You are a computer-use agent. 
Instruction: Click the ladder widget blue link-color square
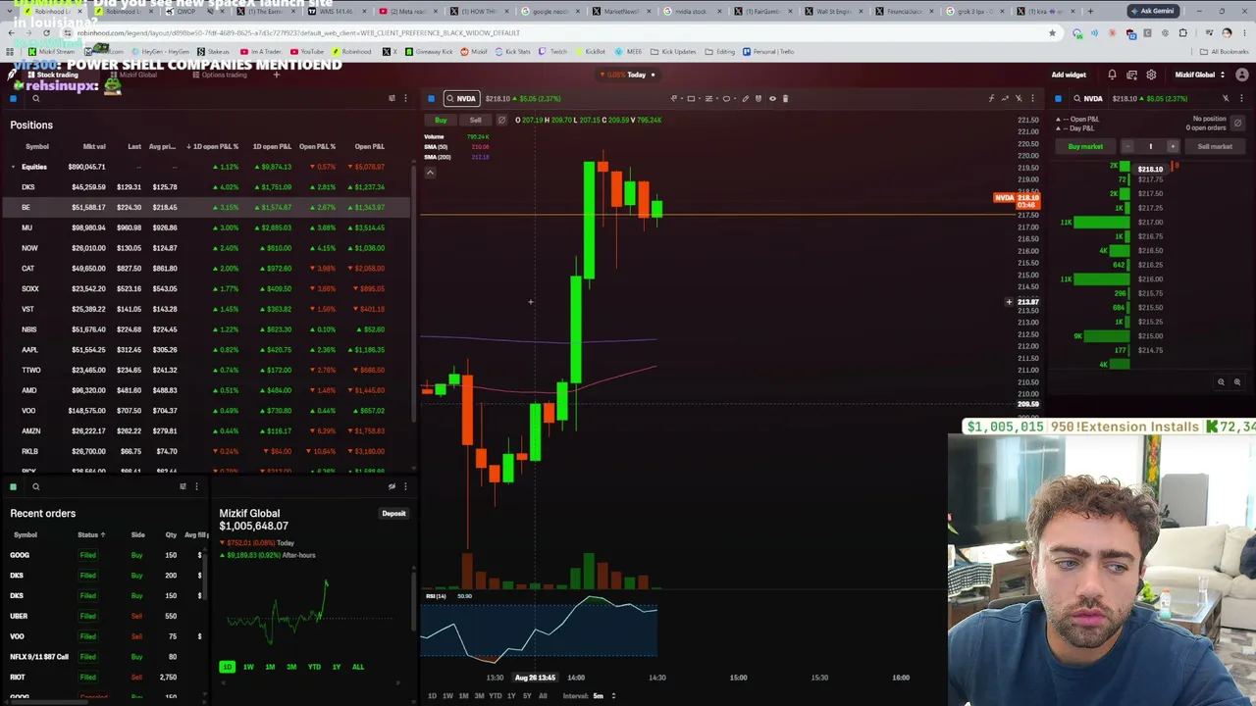1058,98
